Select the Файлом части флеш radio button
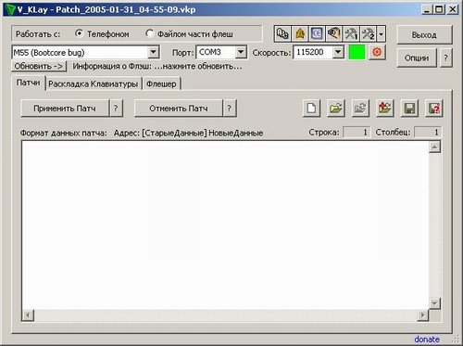The width and height of the screenshot is (463, 346). 149,33
